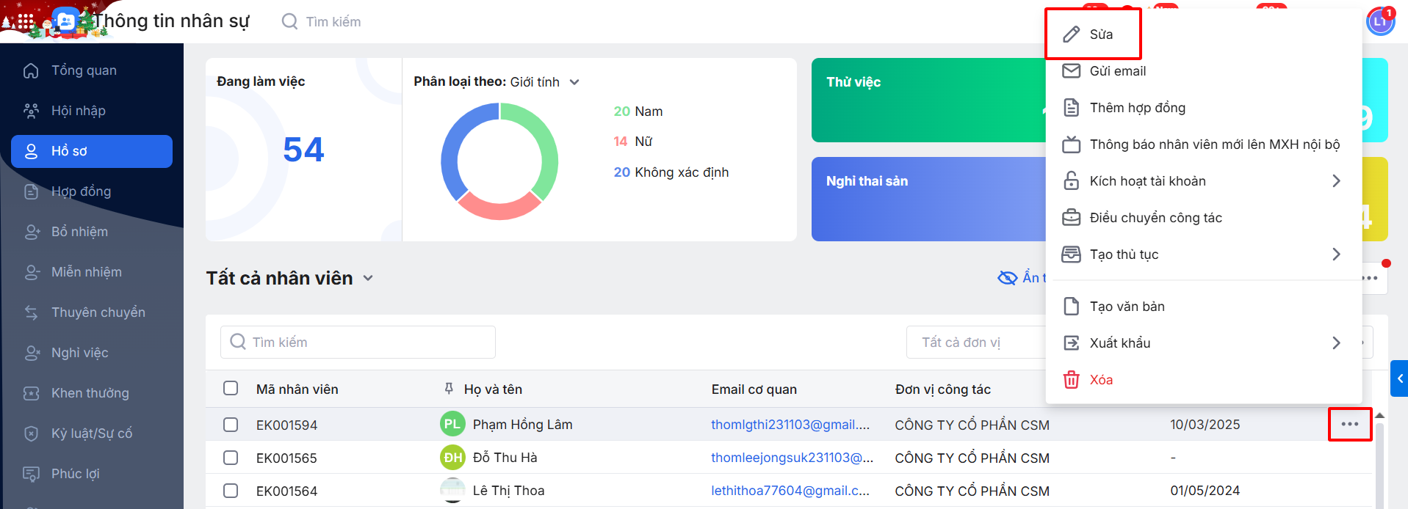This screenshot has width=1408, height=509.
Task: Open the Tổng quan home sidebar icon
Action: [31, 70]
